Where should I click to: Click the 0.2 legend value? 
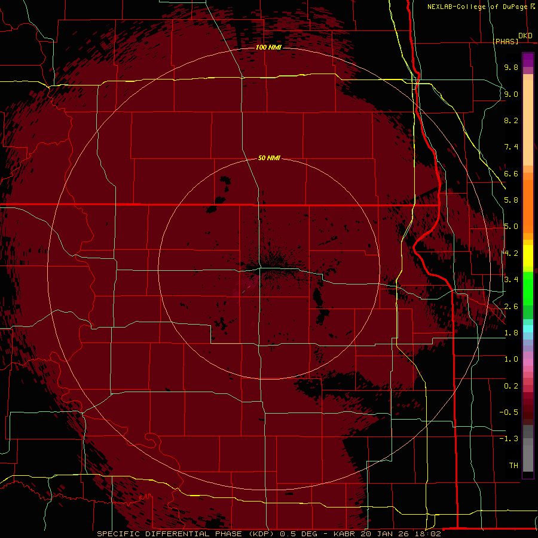click(x=511, y=386)
